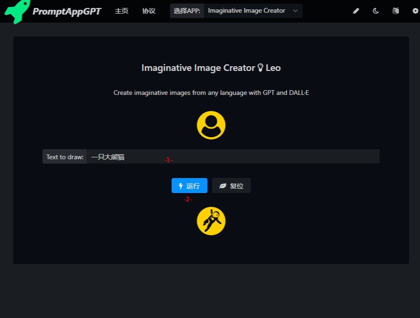Switch language using the translate icon

(x=396, y=11)
